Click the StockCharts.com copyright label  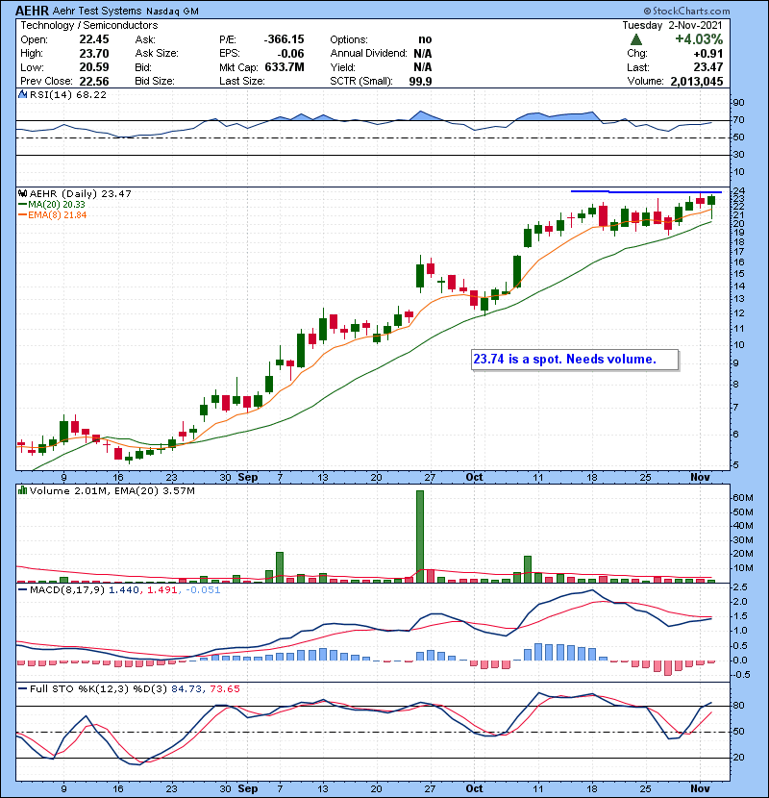686,11
